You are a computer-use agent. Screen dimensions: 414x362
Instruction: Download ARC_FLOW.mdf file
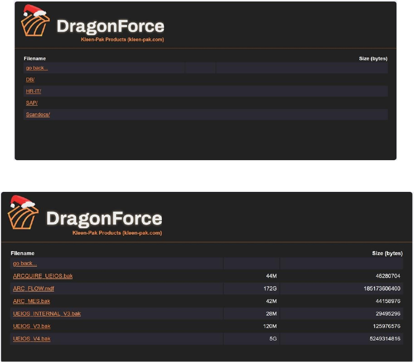tap(34, 289)
